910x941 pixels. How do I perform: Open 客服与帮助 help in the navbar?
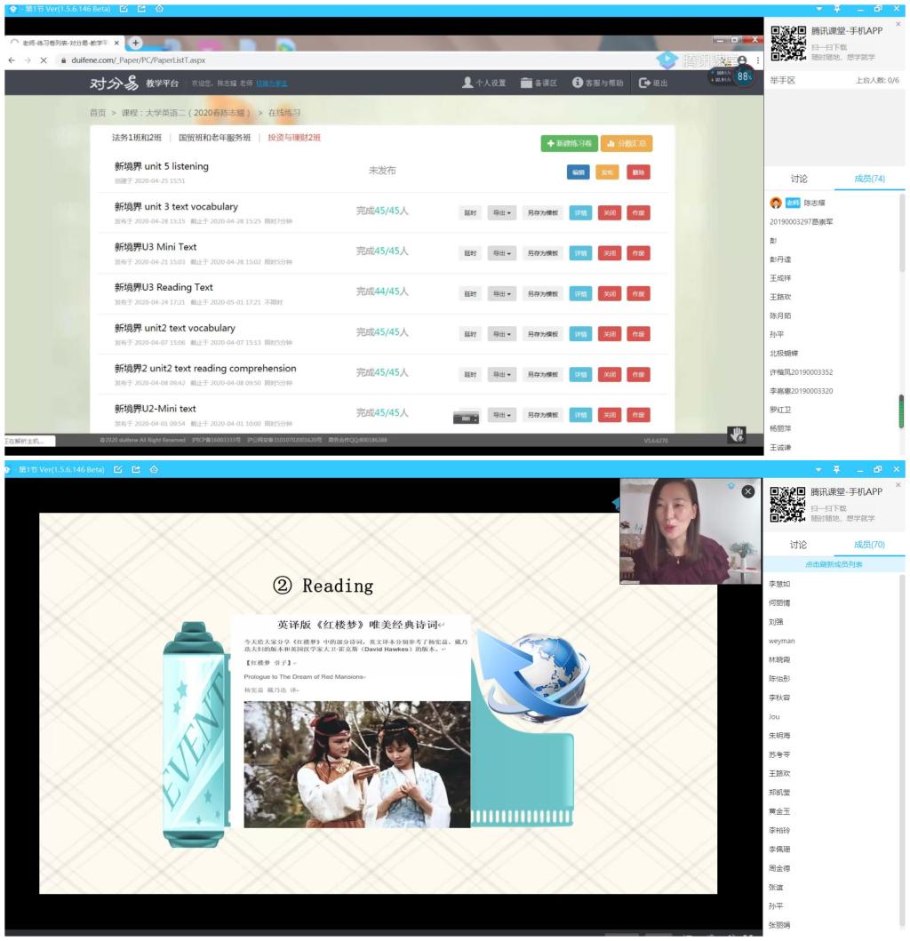tap(598, 83)
